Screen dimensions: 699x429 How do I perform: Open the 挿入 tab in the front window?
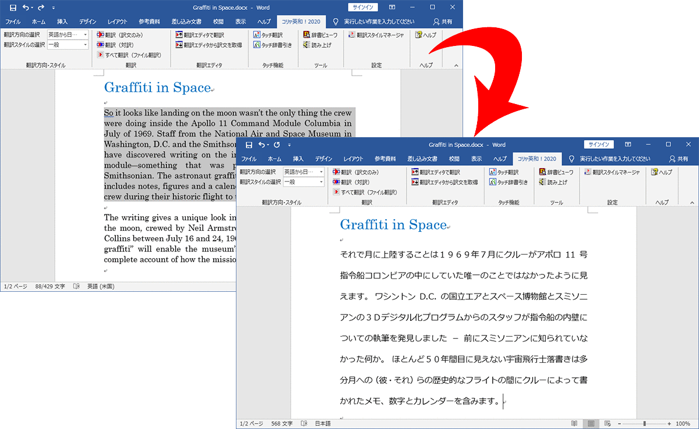[298, 159]
